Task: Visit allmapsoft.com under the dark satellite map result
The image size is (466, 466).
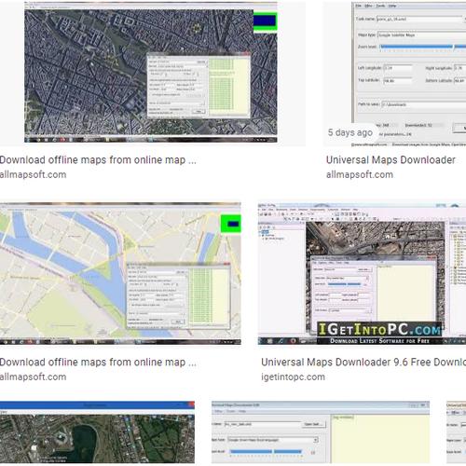Action: (34, 174)
